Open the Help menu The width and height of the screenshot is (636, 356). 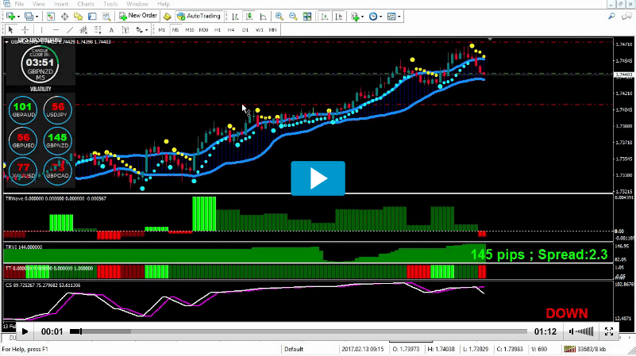[x=164, y=4]
